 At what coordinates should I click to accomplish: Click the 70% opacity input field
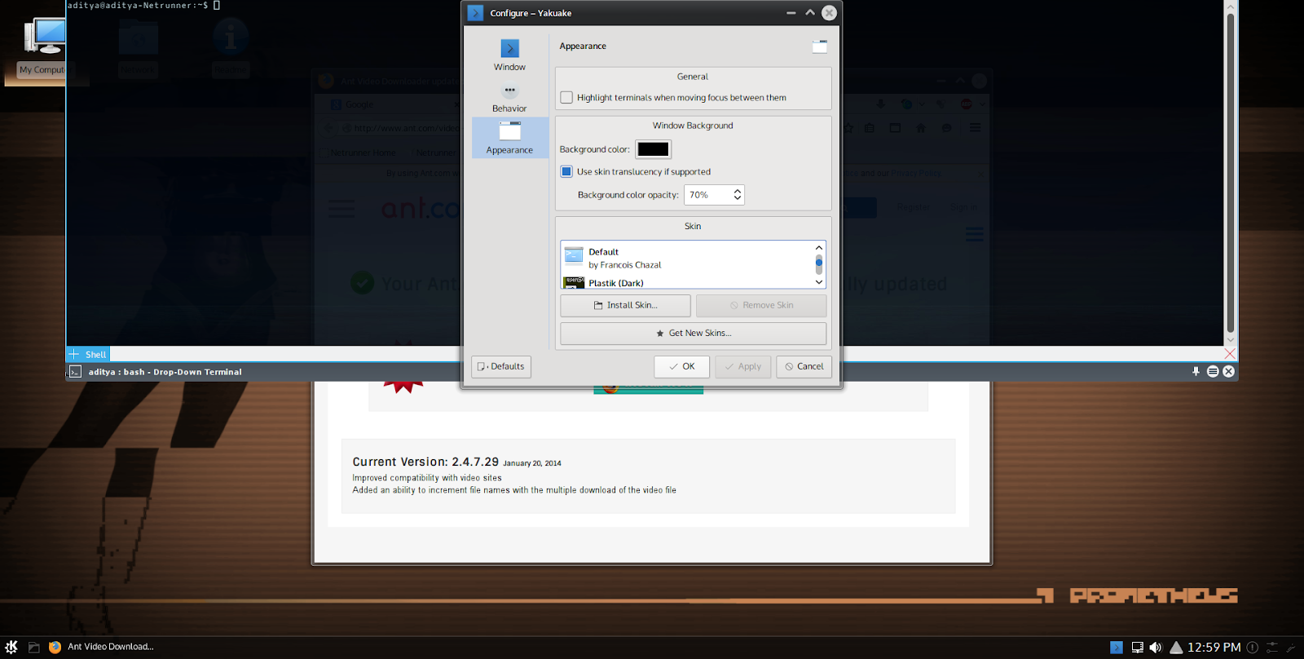tap(707, 195)
